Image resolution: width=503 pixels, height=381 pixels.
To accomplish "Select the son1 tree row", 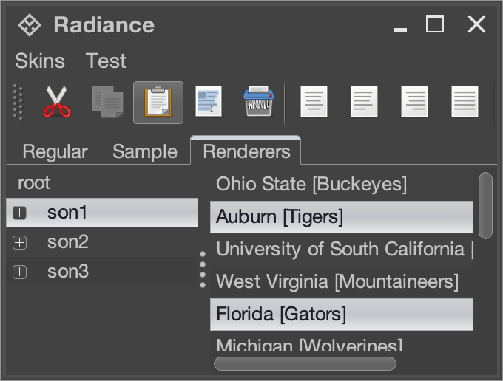I will click(102, 213).
